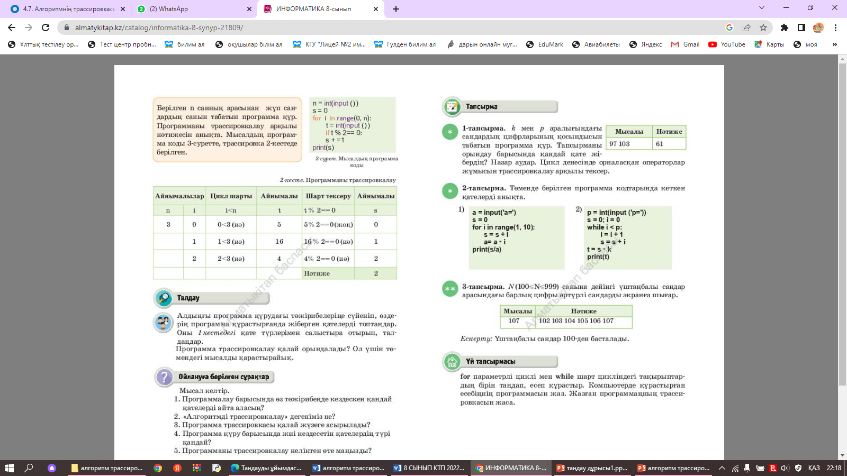This screenshot has height=476, width=847.
Task: Open the Extensions puzzle menu
Action: tap(785, 28)
